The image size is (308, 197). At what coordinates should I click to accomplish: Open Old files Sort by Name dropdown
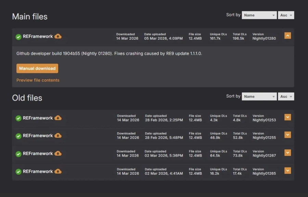tap(259, 96)
